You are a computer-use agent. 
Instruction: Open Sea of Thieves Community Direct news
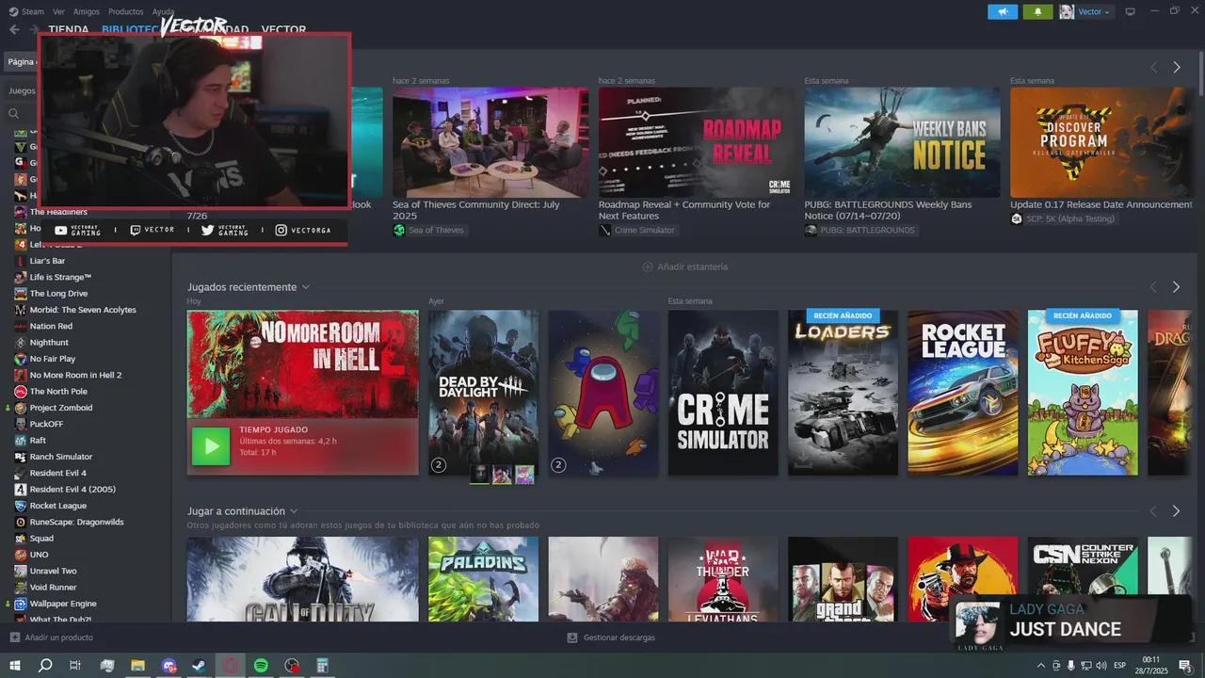point(476,210)
